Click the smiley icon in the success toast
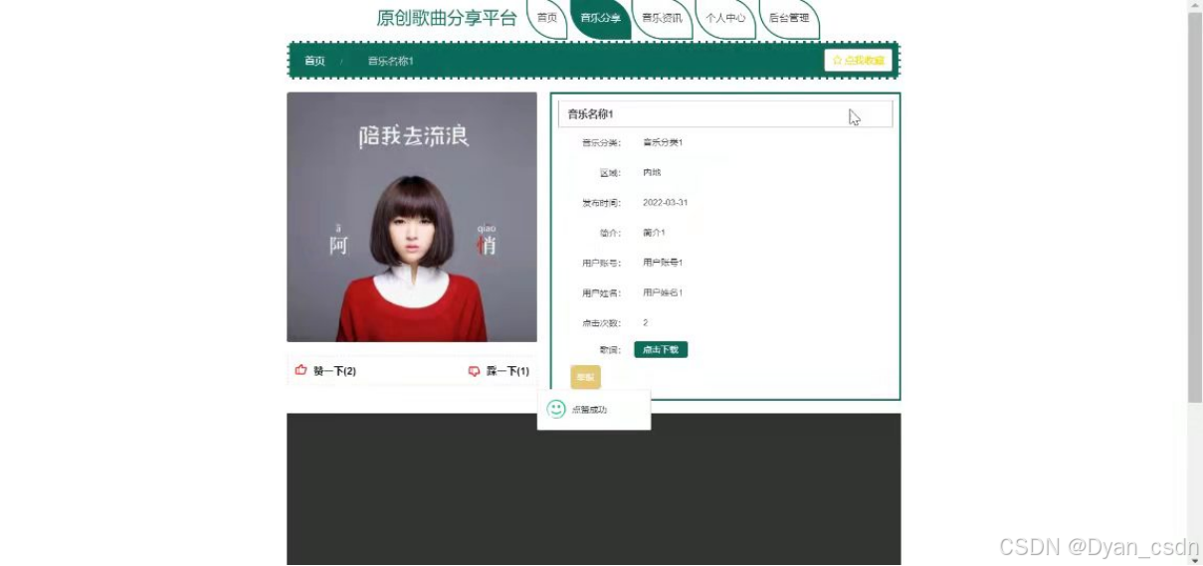 pos(556,409)
